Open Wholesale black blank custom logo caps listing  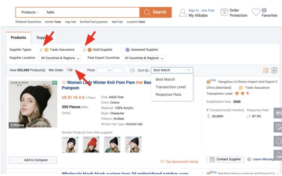pos(125,174)
